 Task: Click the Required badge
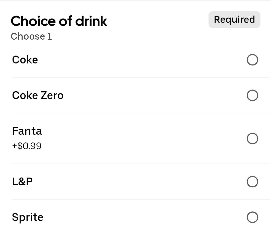pos(234,20)
